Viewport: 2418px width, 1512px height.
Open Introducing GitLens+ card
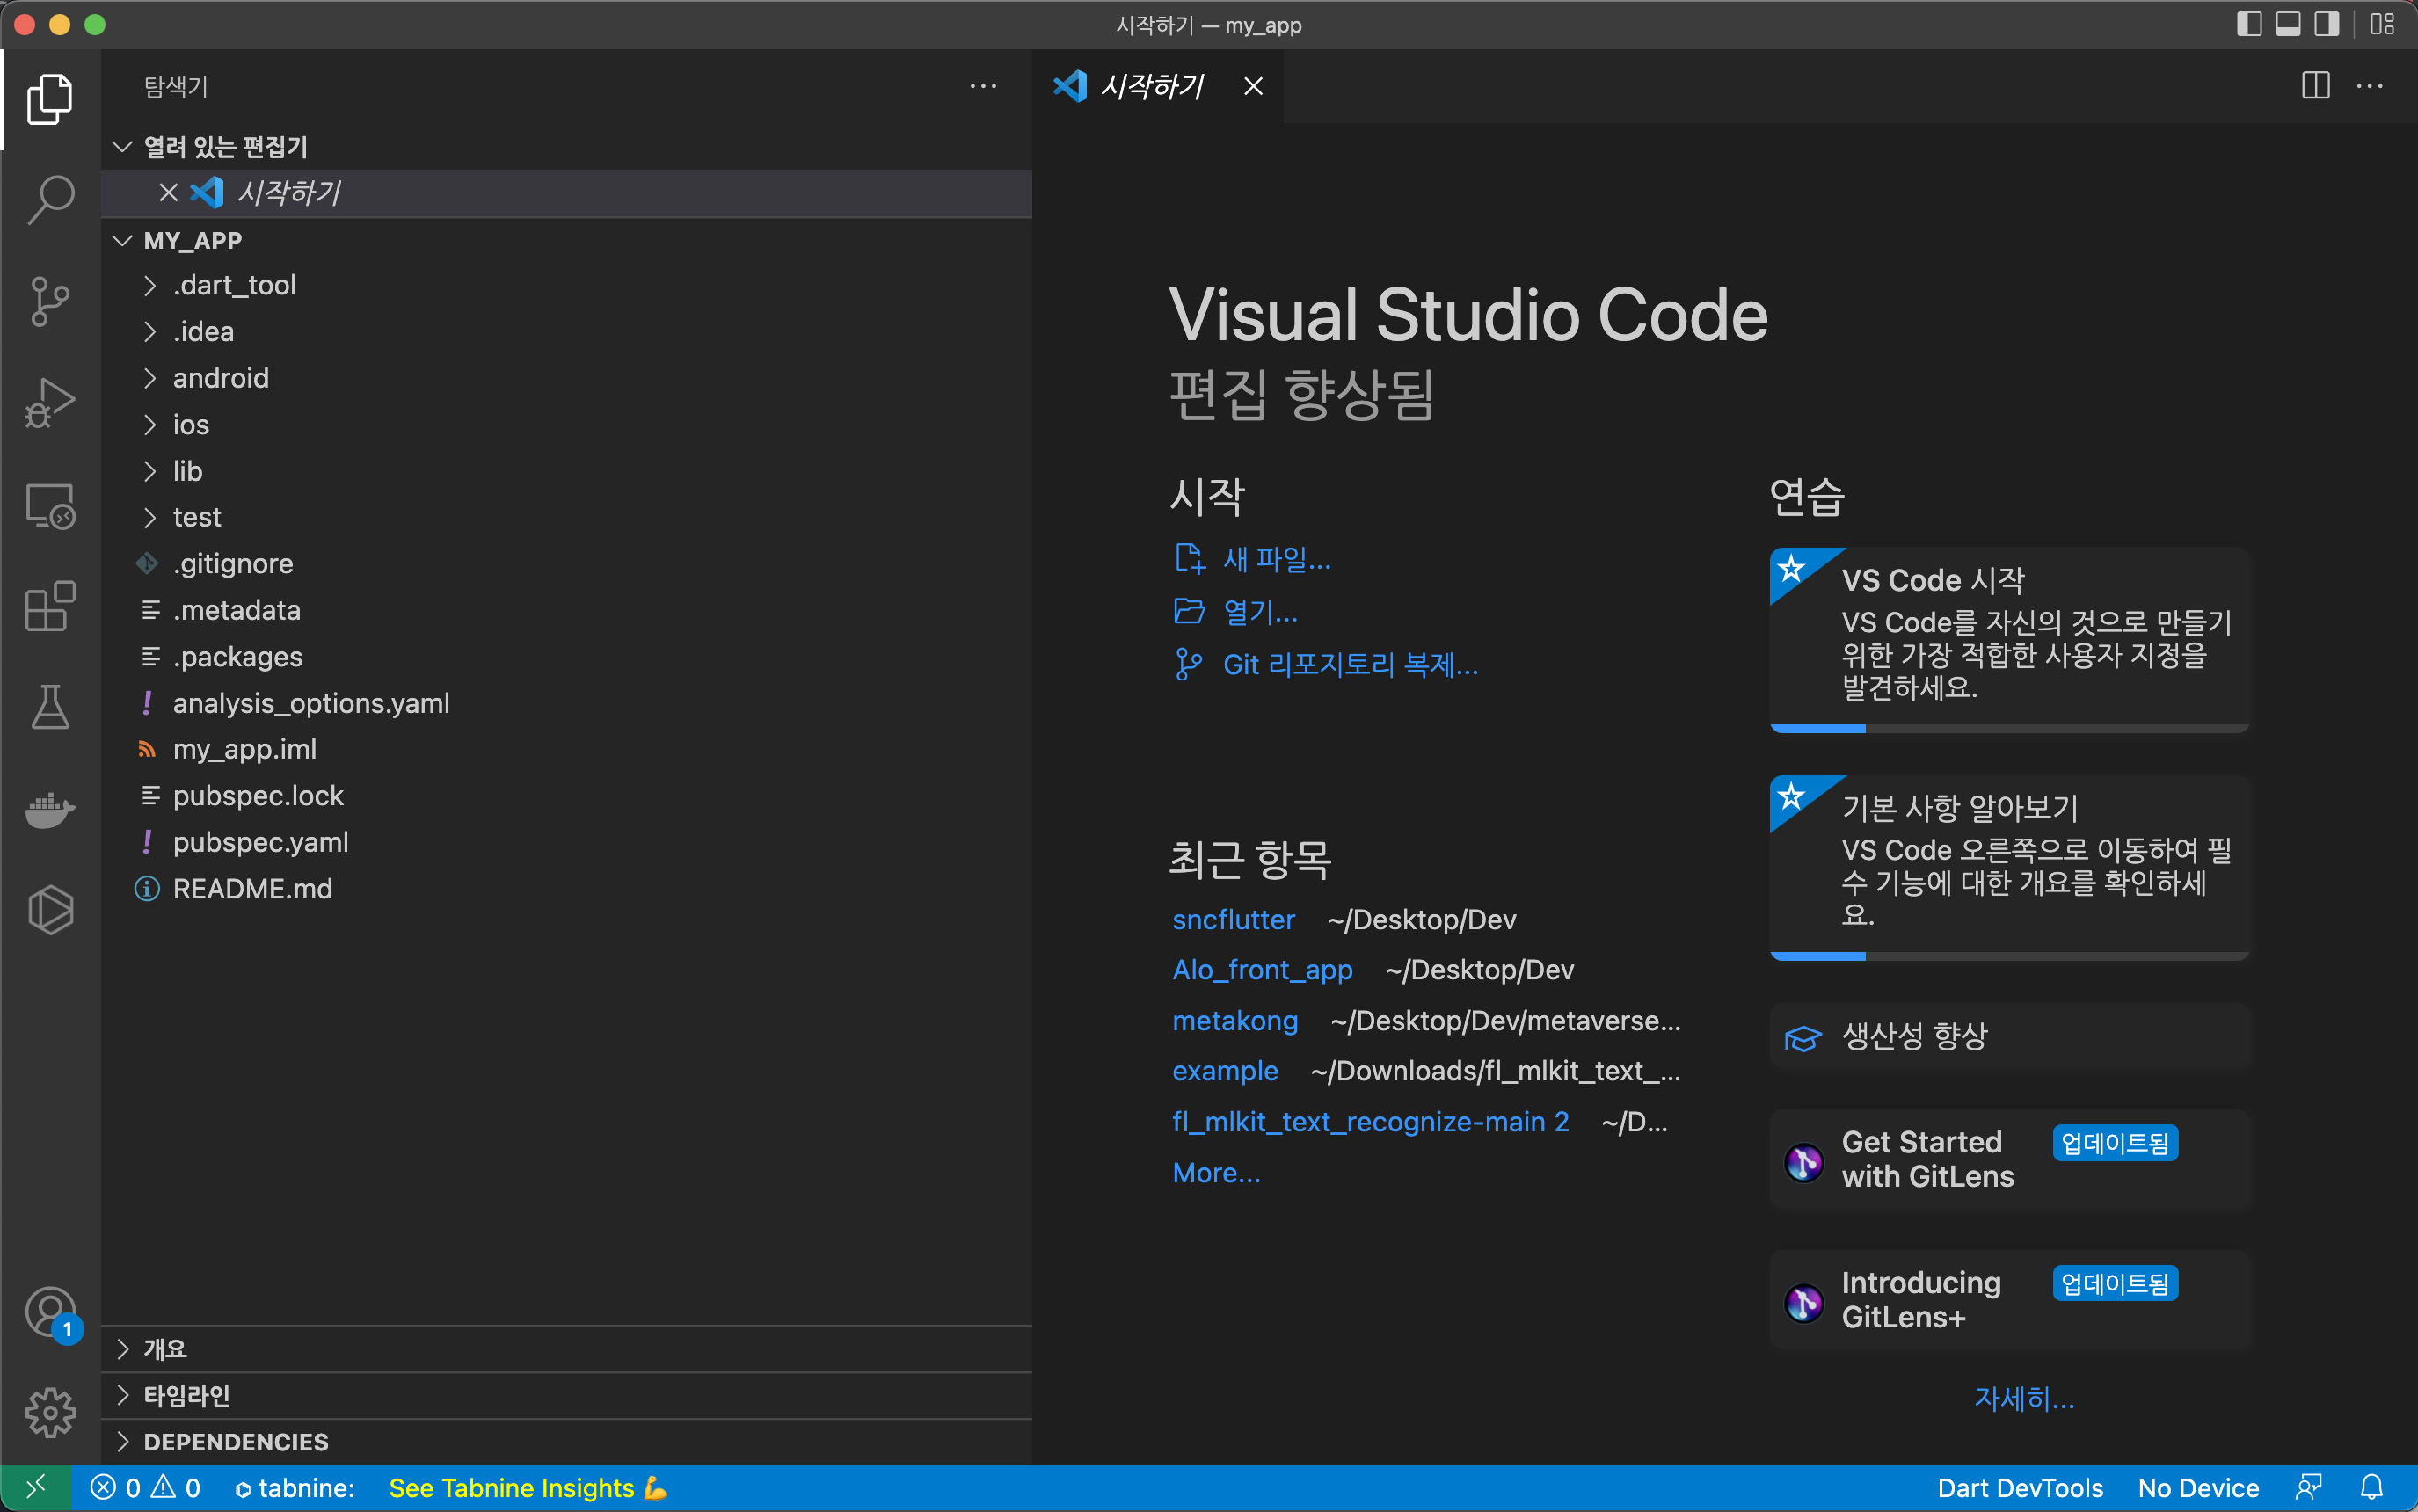click(x=2009, y=1300)
